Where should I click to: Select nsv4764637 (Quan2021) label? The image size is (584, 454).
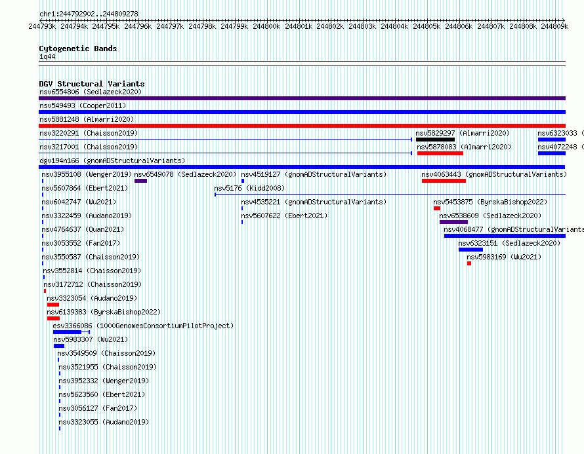(83, 229)
